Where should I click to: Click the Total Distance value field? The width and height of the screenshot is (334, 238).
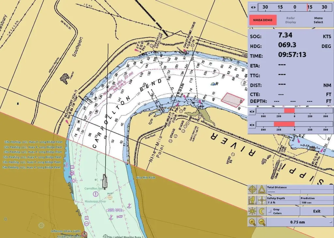pos(283,192)
